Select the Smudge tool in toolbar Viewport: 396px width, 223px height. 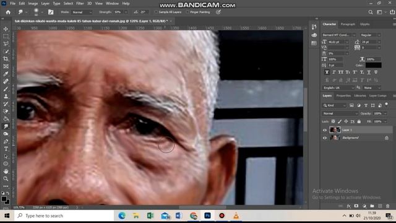6,126
